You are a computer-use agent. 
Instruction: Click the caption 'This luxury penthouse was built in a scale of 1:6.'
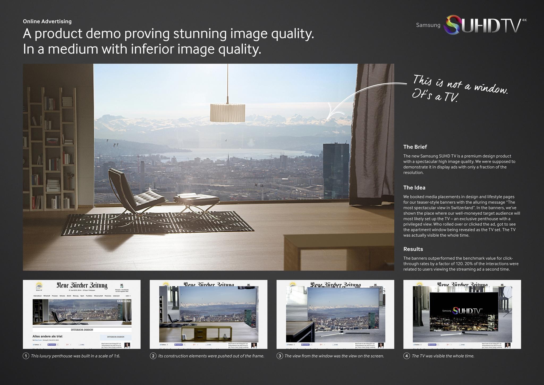click(x=76, y=356)
